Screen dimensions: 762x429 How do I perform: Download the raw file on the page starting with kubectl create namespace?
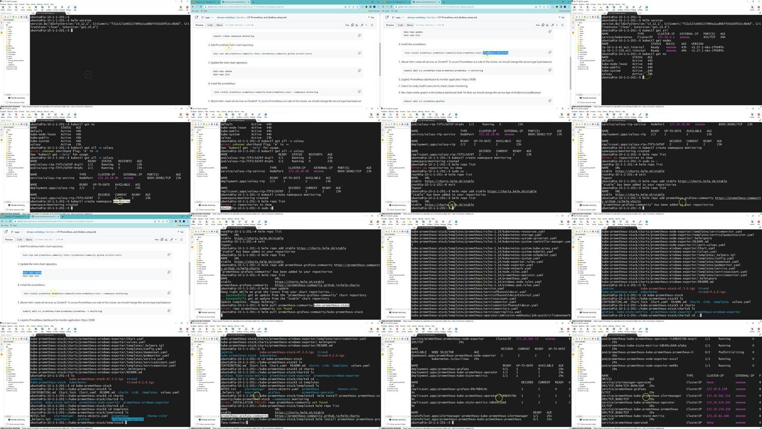[x=357, y=25]
